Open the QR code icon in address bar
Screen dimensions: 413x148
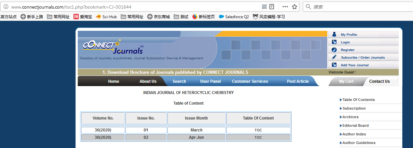[264, 7]
